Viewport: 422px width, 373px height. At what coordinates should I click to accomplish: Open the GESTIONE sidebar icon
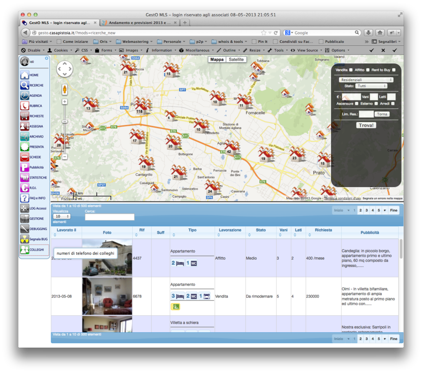pyautogui.click(x=24, y=218)
